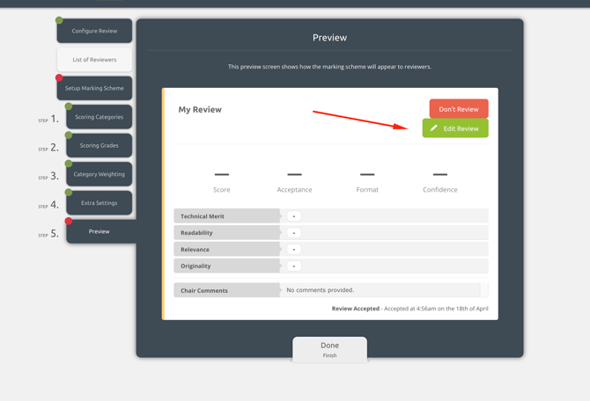Open the Configure Review tab
590x401 pixels.
[95, 31]
